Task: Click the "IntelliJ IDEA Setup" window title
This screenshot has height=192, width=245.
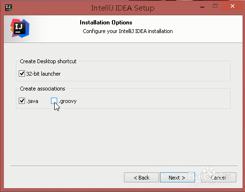Action: click(x=123, y=8)
